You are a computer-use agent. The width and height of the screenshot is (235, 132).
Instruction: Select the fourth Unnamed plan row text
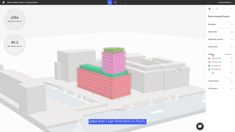coord(216,69)
